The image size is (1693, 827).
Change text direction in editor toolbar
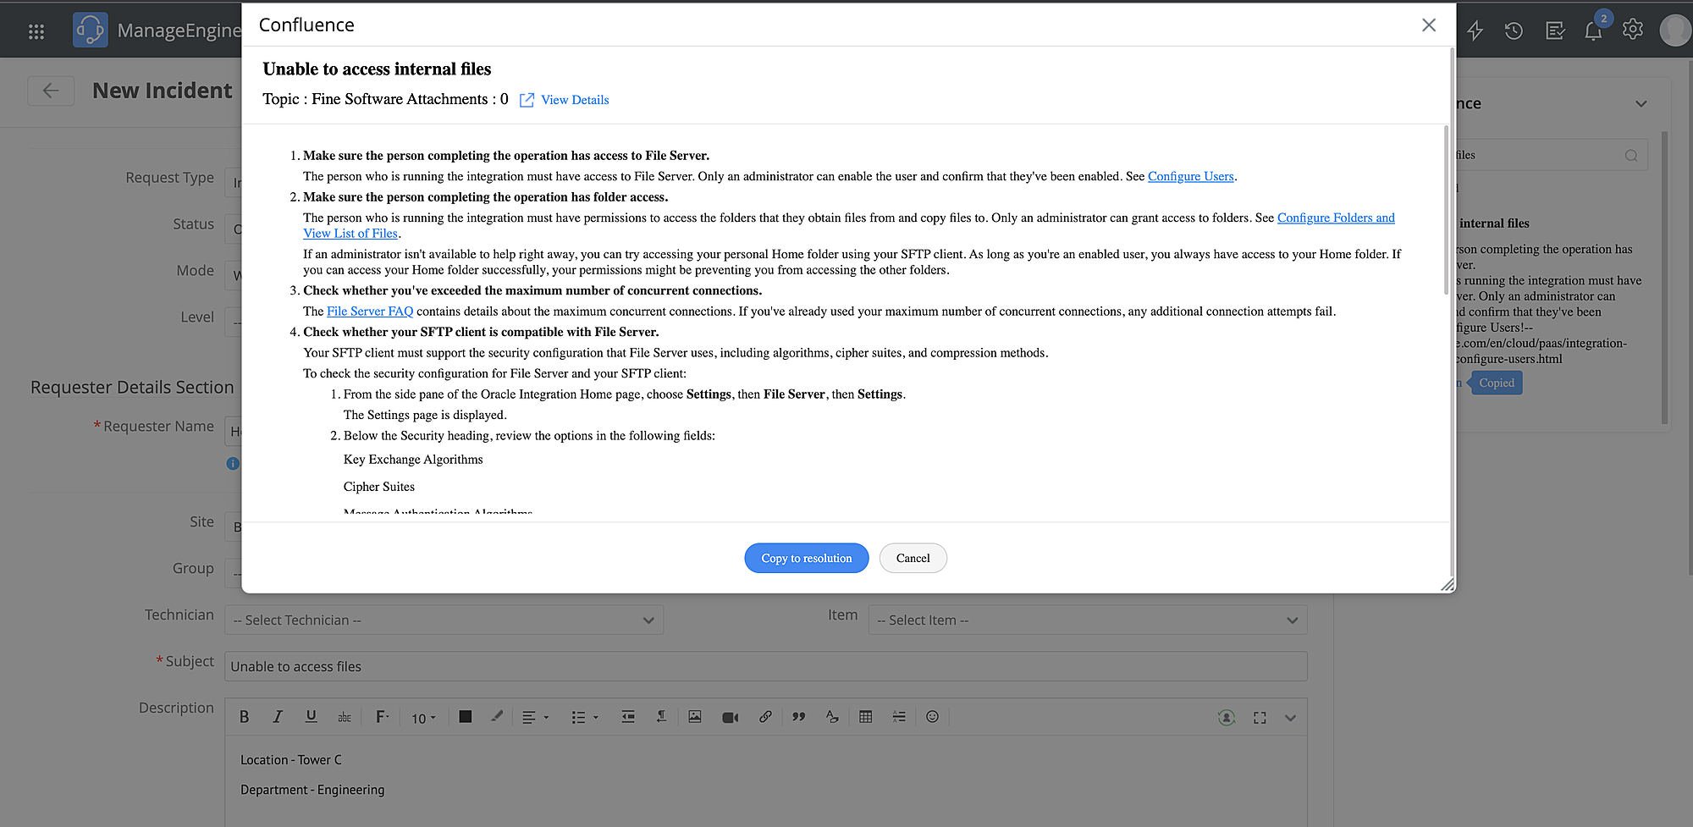(x=661, y=717)
